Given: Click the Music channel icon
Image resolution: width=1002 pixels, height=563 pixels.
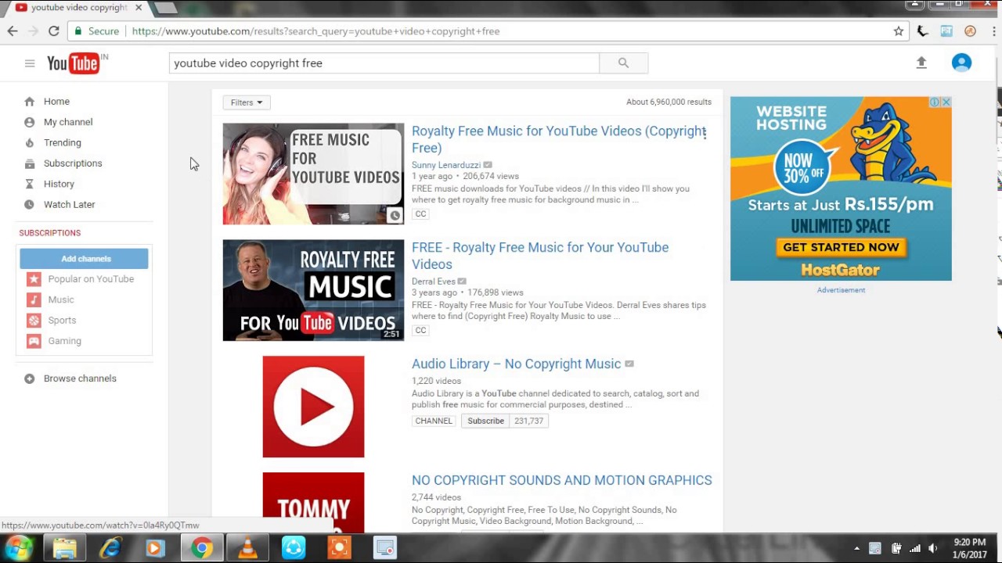Looking at the screenshot, I should pos(34,299).
